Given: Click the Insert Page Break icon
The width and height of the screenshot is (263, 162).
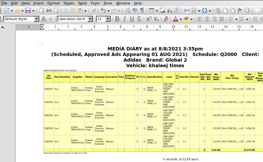Looking at the screenshot, I should click(x=187, y=10).
